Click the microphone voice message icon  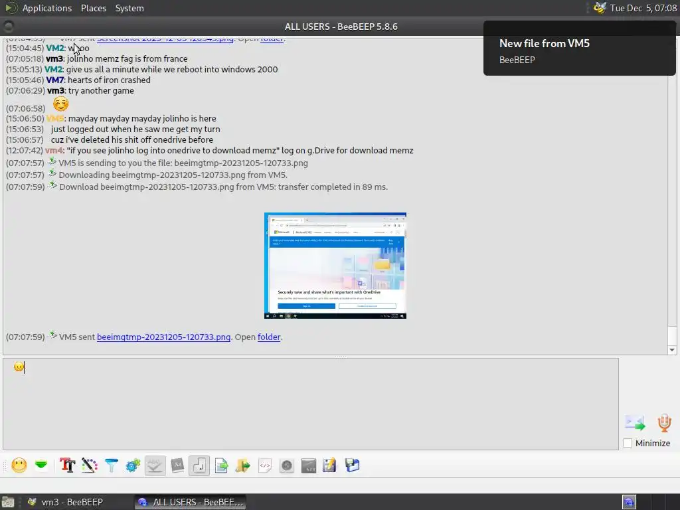coord(664,423)
